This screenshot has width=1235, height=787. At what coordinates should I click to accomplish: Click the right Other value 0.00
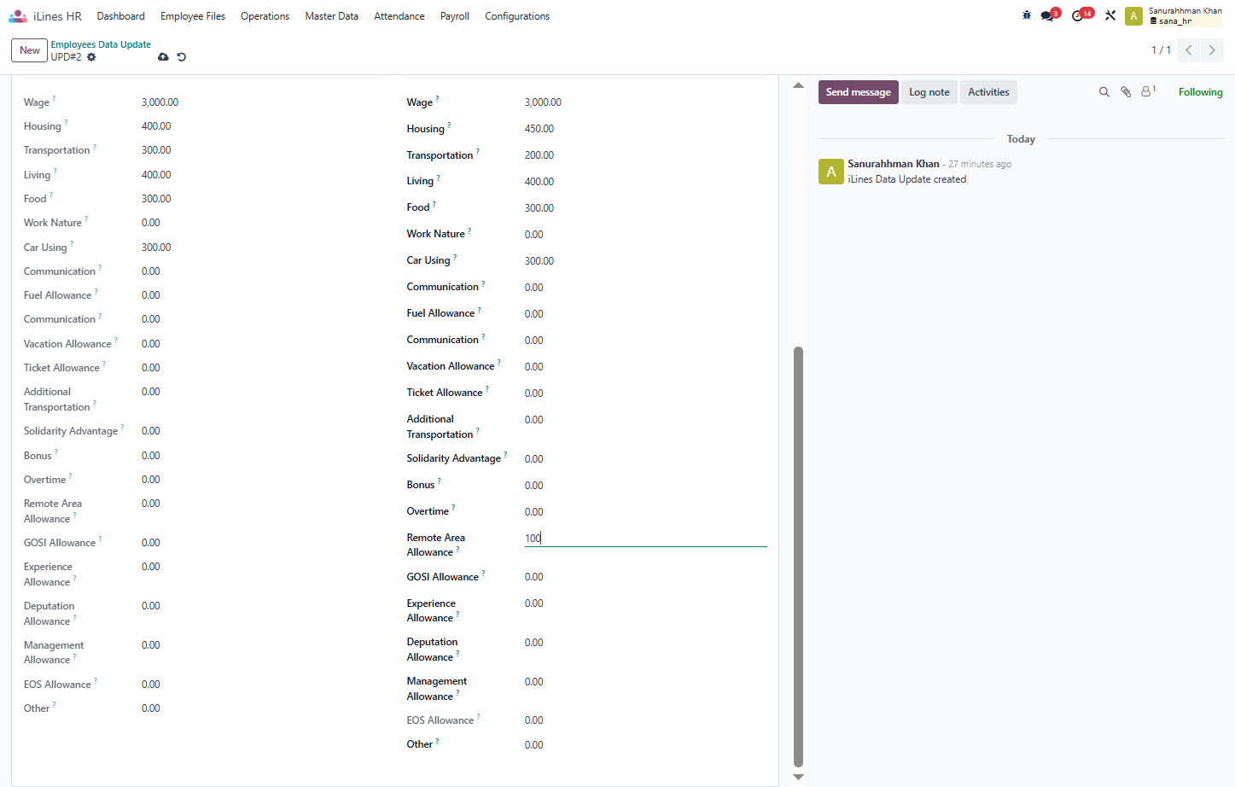(x=534, y=745)
